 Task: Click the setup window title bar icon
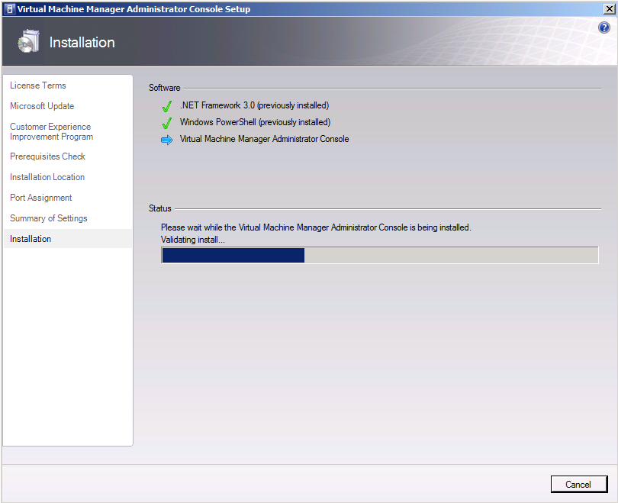pos(10,9)
